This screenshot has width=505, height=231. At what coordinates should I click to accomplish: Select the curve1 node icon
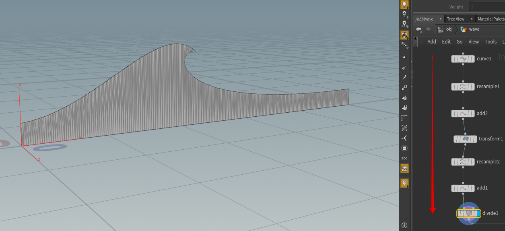[x=463, y=59]
